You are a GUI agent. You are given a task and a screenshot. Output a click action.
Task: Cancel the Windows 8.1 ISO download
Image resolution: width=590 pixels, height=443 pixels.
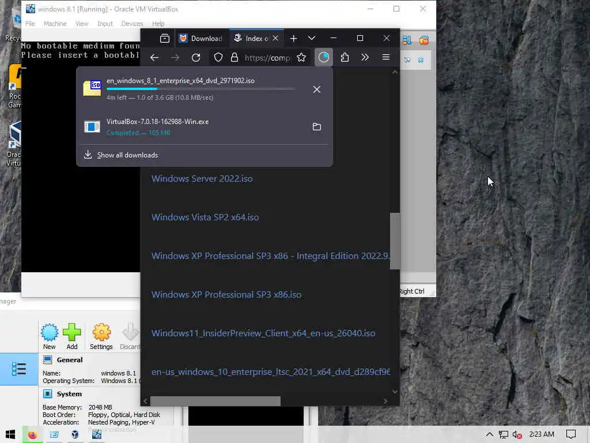(317, 89)
